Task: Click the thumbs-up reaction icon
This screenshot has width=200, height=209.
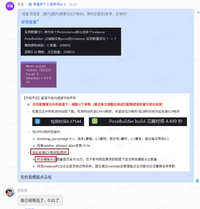Action: (x=198, y=12)
